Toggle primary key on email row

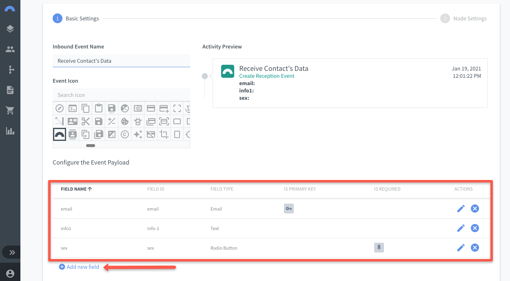click(289, 209)
